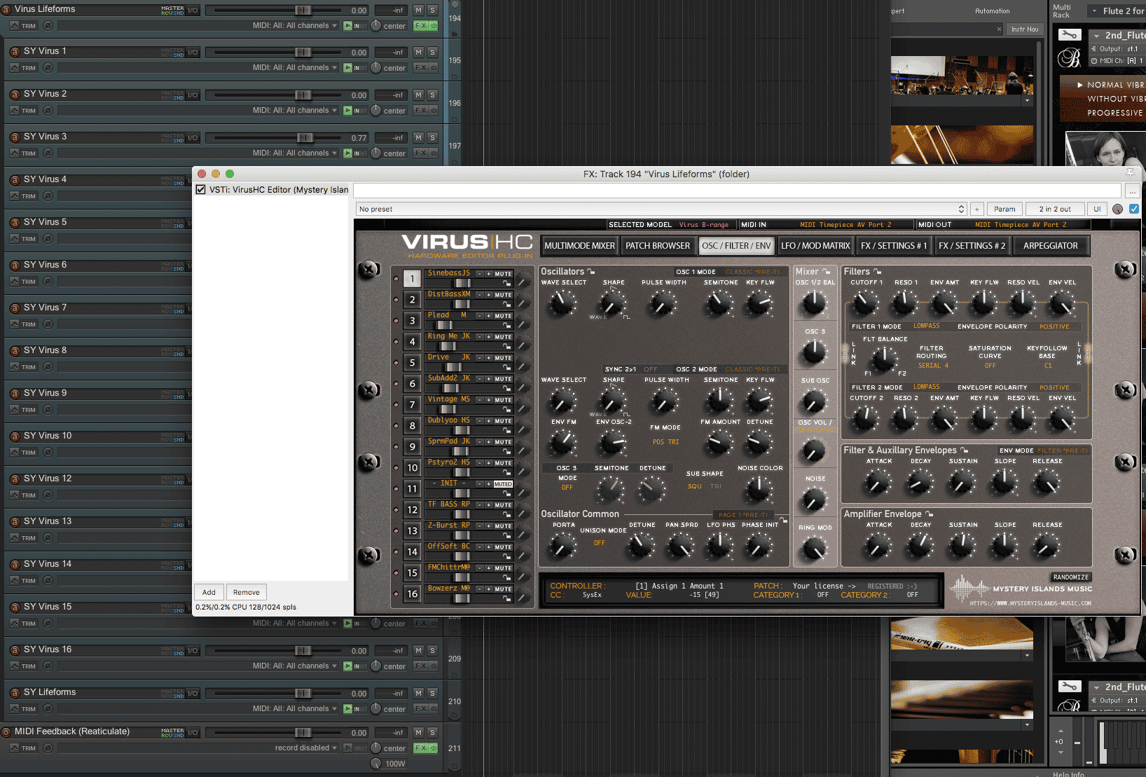The height and width of the screenshot is (777, 1146).
Task: Switch to the MULTIMODE MIXER tab
Action: [579, 246]
